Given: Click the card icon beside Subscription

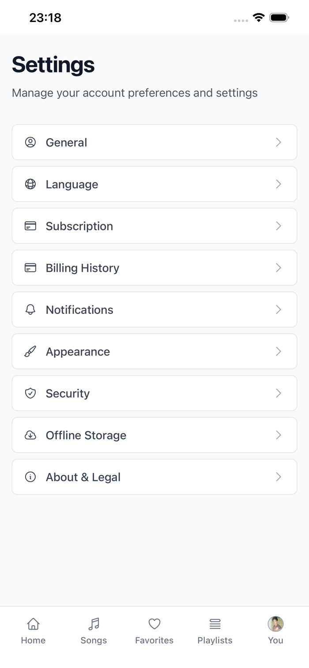Looking at the screenshot, I should [30, 226].
